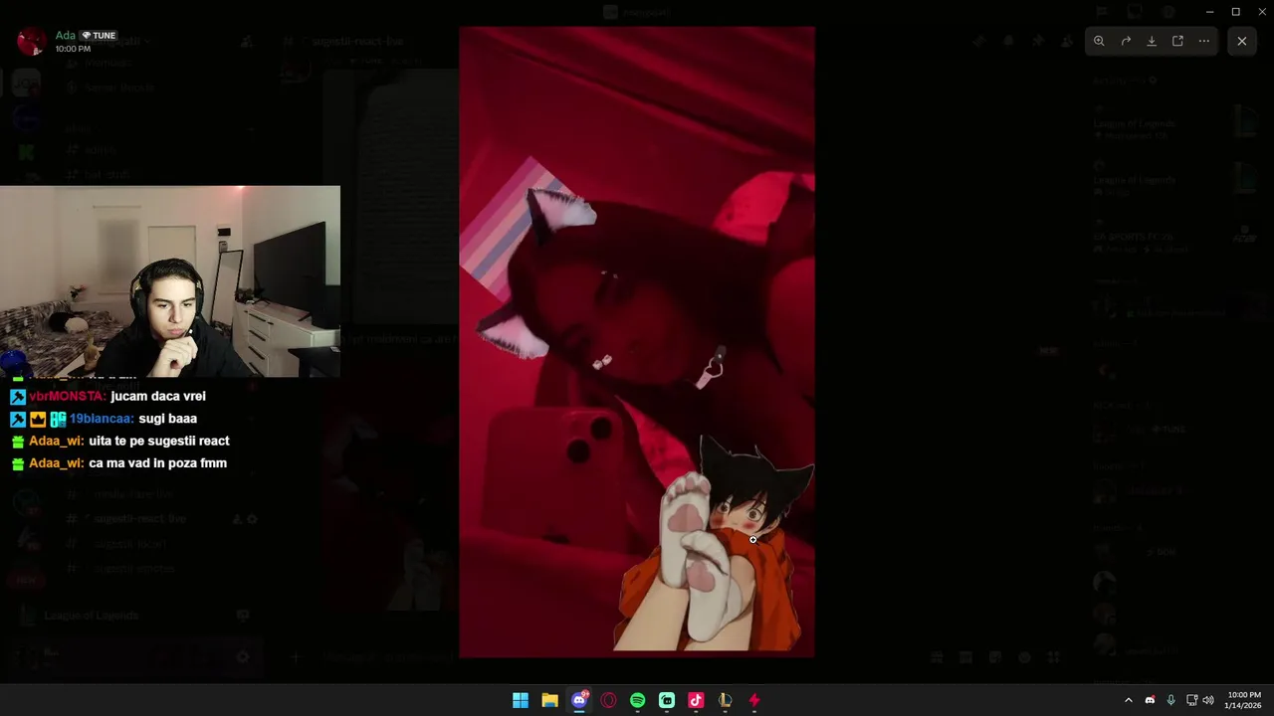Open network settings from tray icon
This screenshot has width=1274, height=716.
(1191, 700)
